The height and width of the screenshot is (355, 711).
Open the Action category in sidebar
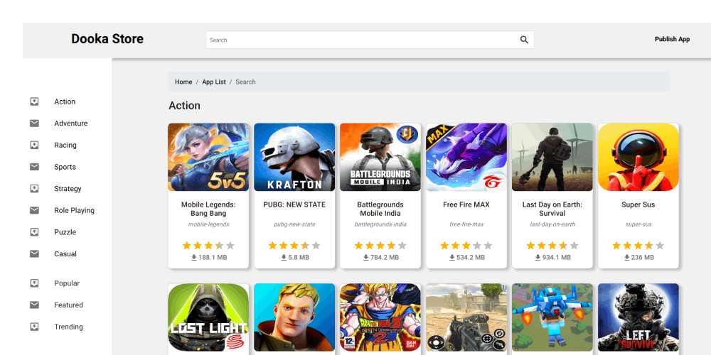click(x=65, y=102)
